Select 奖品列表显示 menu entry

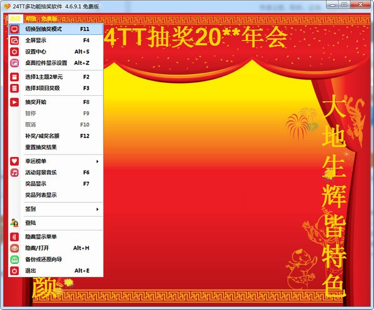56,195
